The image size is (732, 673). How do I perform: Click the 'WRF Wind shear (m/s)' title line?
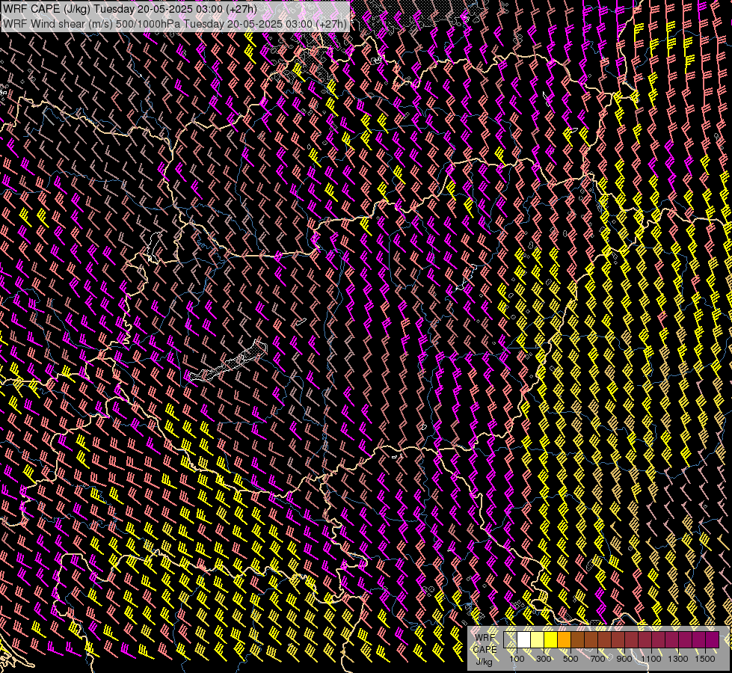[175, 23]
